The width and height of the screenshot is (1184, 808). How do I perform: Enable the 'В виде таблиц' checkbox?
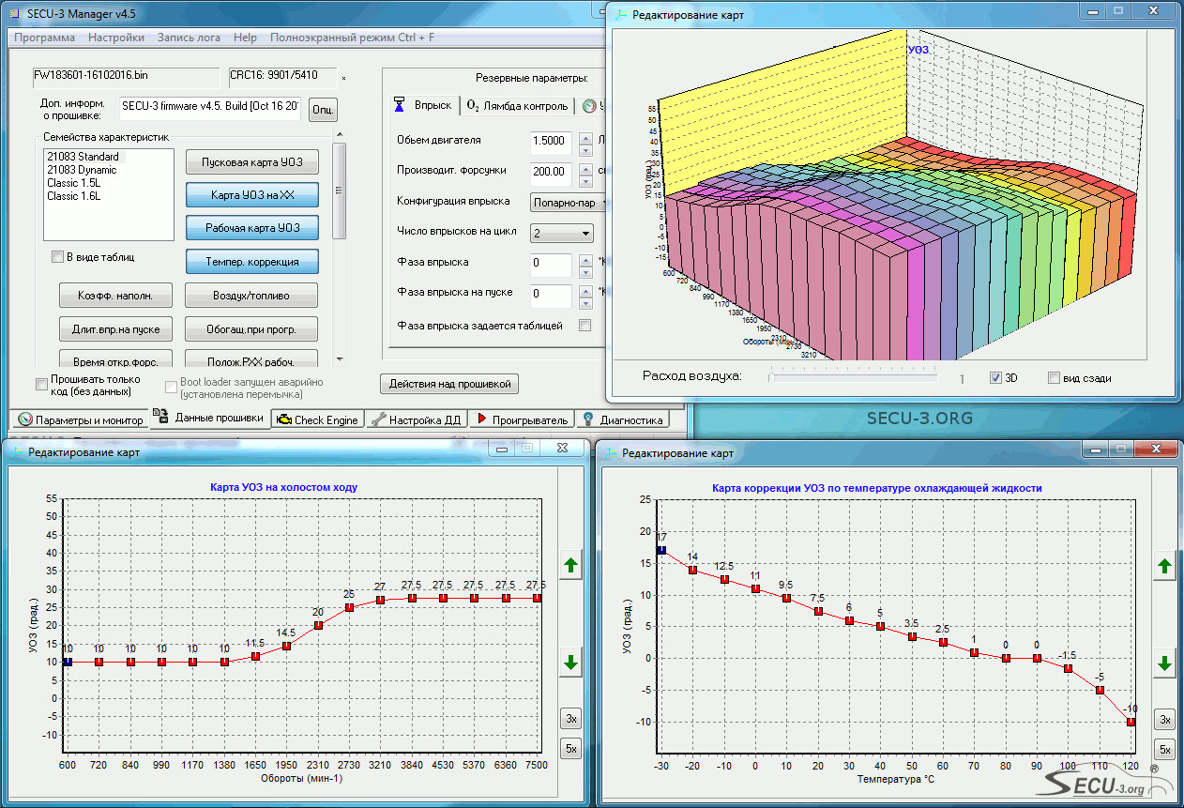57,257
